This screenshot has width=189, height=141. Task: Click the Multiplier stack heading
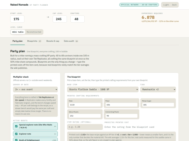pyautogui.click(x=21, y=77)
